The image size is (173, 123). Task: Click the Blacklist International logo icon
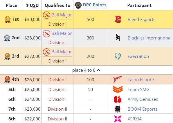coord(118,38)
